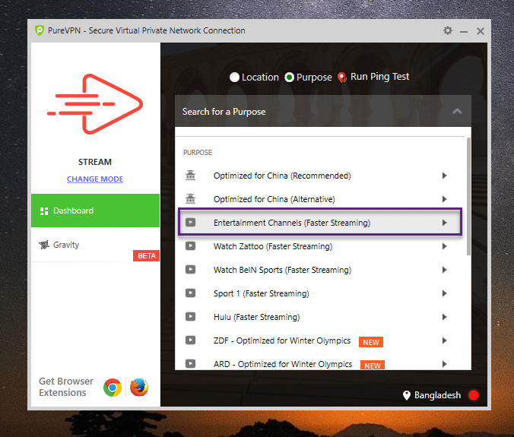
Task: Expand Entertainment Channels arrow
Action: 445,223
